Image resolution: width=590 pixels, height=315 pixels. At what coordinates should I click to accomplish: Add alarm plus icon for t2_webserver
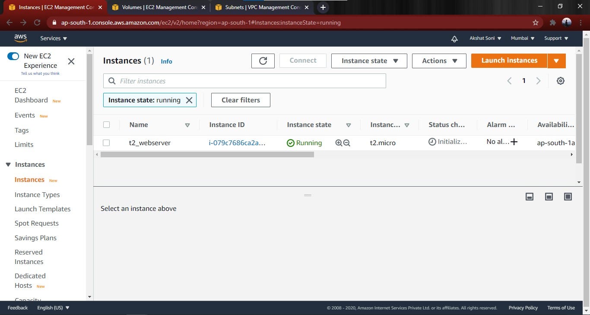click(x=514, y=142)
